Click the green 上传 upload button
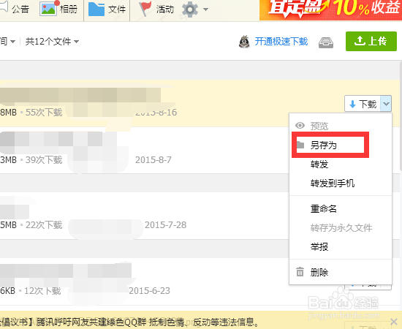This screenshot has width=402, height=329. click(x=371, y=41)
